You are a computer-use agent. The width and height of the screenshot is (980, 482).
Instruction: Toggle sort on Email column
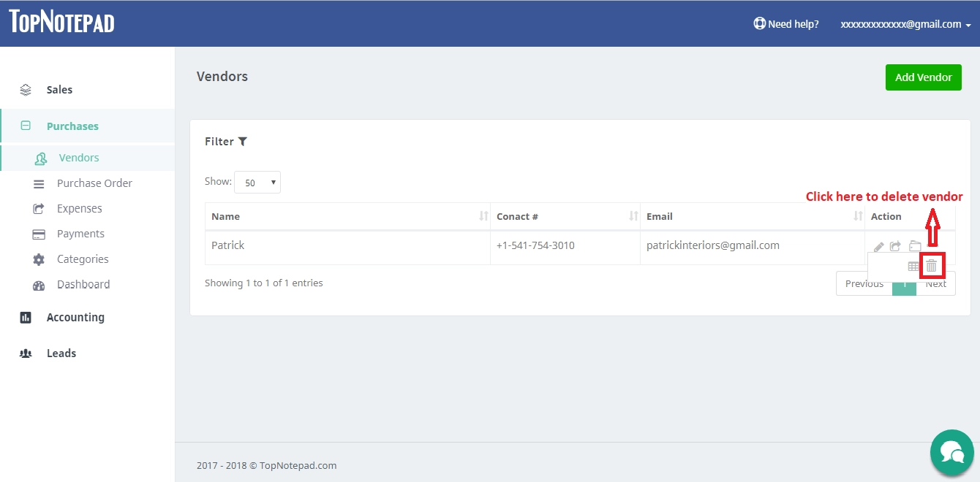(x=859, y=216)
